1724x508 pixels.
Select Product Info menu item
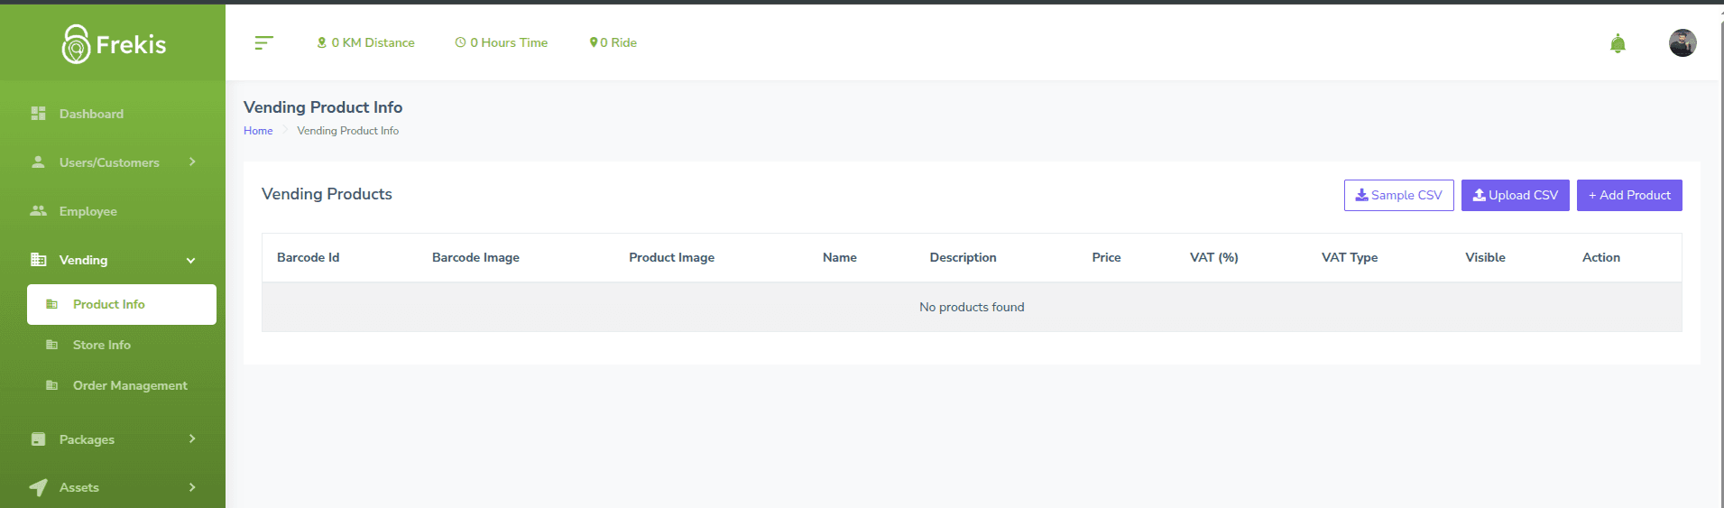(109, 304)
